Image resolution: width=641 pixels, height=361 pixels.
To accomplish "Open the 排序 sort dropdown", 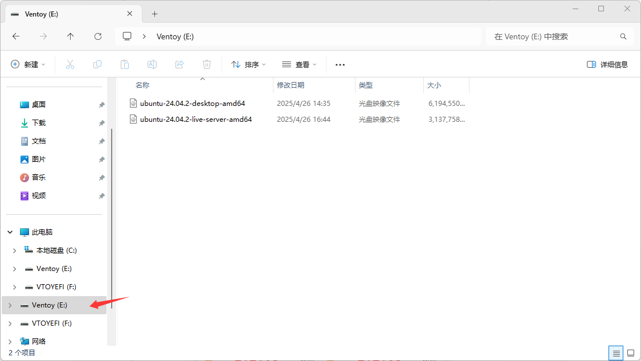I will (x=248, y=64).
